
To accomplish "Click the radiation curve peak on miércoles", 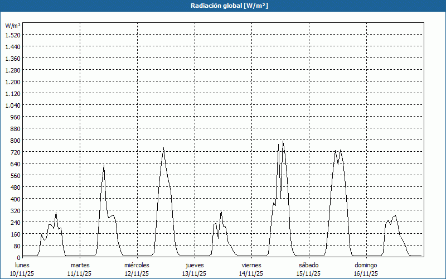I will tap(163, 148).
